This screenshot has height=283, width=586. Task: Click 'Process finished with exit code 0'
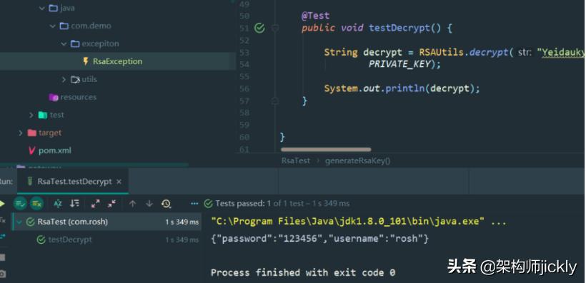(x=303, y=272)
